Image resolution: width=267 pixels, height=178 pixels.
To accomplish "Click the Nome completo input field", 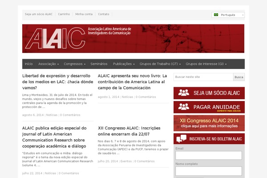I will pos(209,171).
